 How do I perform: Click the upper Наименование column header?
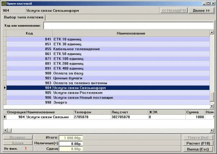click(131, 33)
